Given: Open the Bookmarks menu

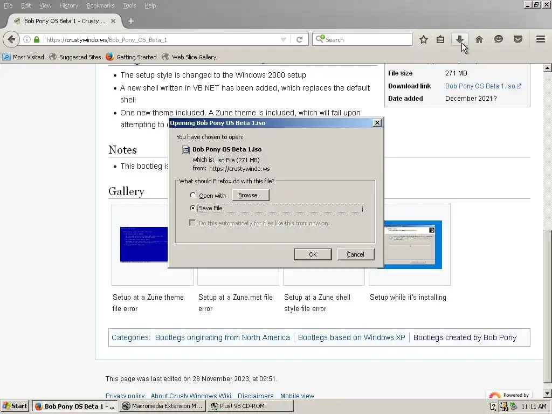Looking at the screenshot, I should (x=101, y=5).
